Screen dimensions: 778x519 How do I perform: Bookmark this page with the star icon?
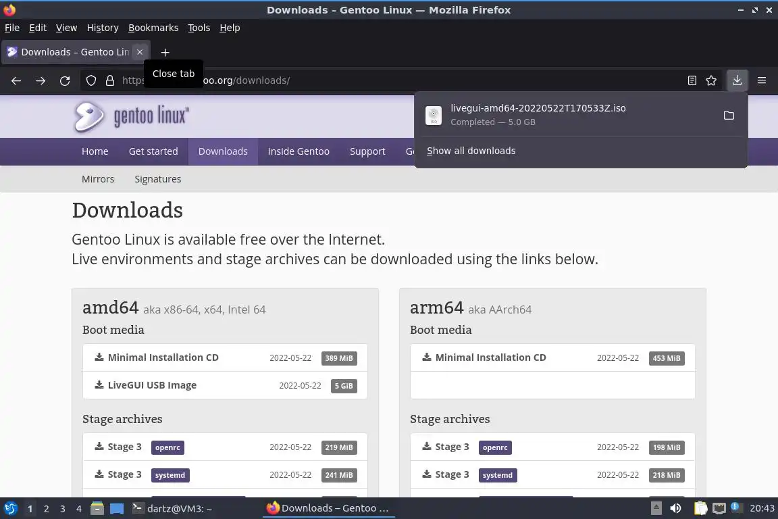(x=711, y=80)
